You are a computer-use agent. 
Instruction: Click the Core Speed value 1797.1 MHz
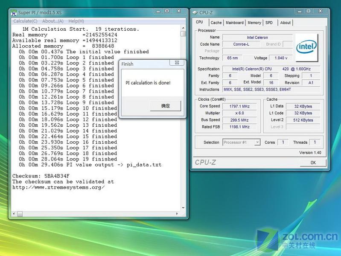point(239,106)
